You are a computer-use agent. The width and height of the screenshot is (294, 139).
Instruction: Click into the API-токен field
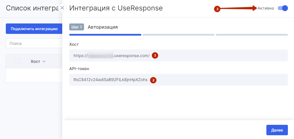point(178,80)
